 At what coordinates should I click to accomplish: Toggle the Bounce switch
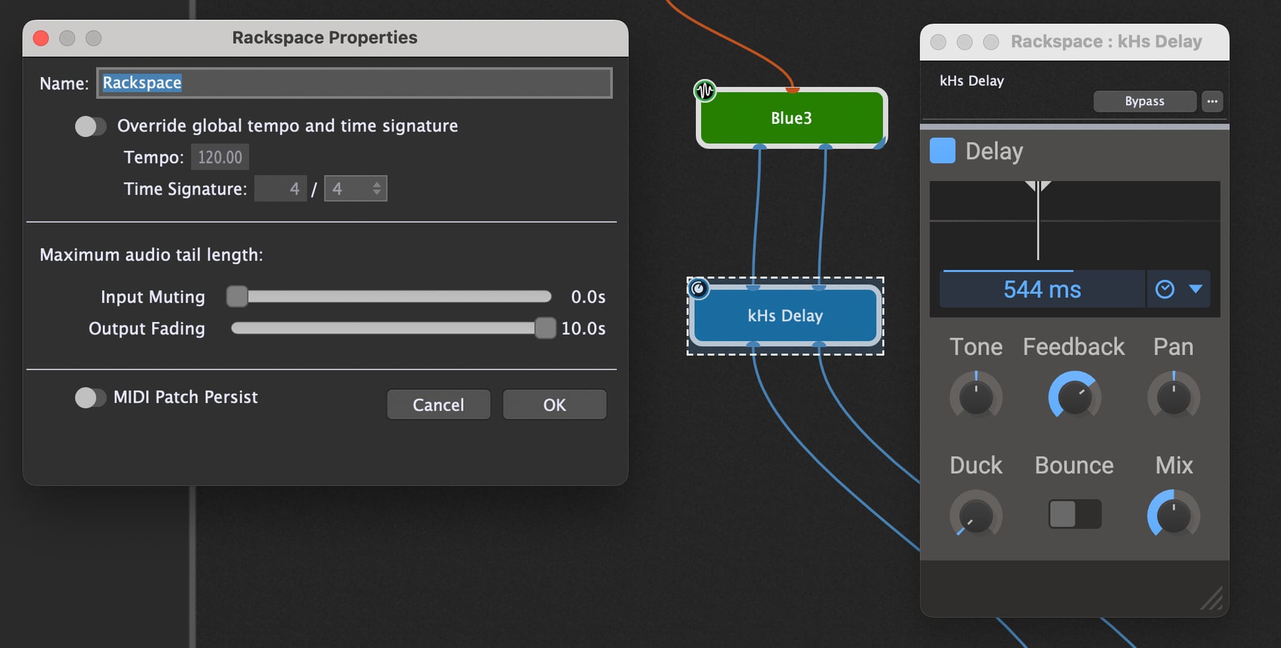tap(1074, 514)
